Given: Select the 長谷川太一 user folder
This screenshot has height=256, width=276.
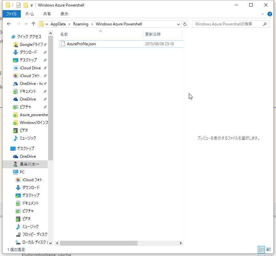Looking at the screenshot, I should click(x=25, y=164).
